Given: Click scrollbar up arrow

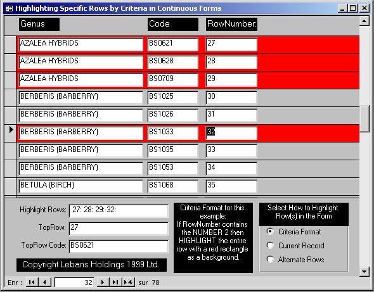Looking at the screenshot, I should pyautogui.click(x=364, y=22).
